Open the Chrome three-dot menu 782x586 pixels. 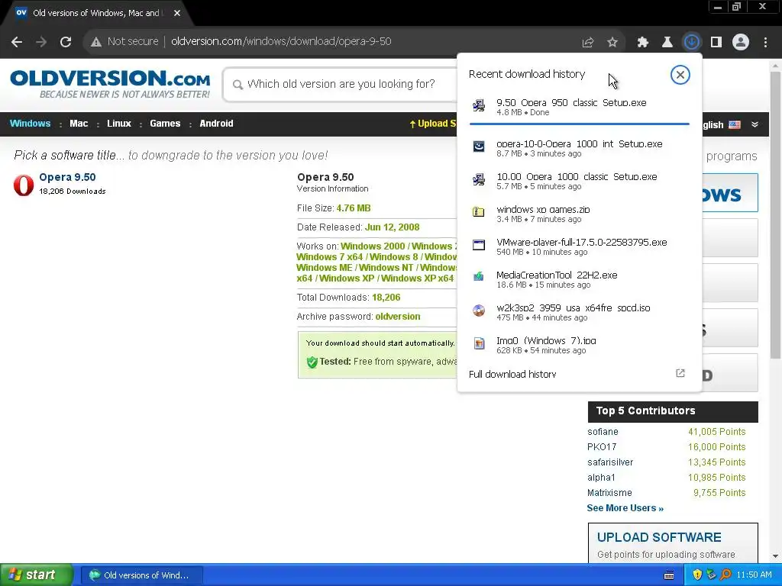point(765,42)
